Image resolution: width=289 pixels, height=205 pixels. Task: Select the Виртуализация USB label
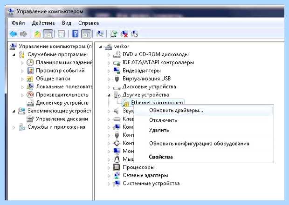146,79
